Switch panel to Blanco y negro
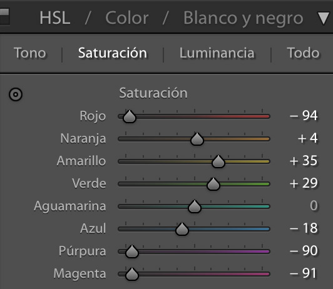The height and width of the screenshot is (289, 333). 243,19
